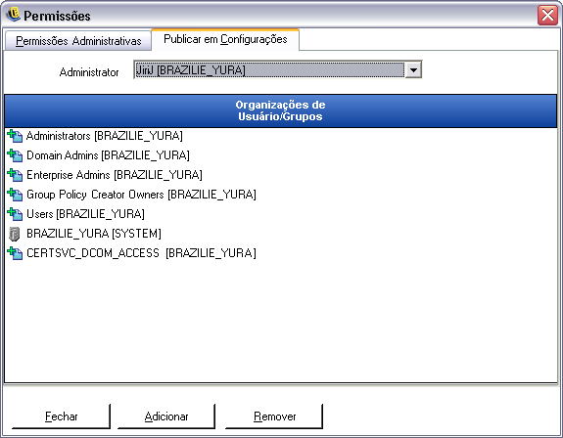563x438 pixels.
Task: Select the Enterprise Admins [BRAZILIE_YURA] row
Action: tap(280, 175)
